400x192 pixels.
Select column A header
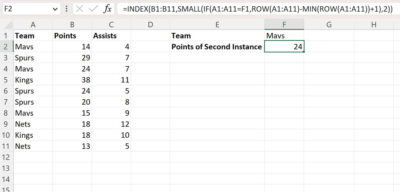33,24
